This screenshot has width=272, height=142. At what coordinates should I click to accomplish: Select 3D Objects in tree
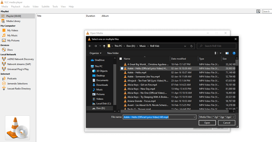pos(102,71)
